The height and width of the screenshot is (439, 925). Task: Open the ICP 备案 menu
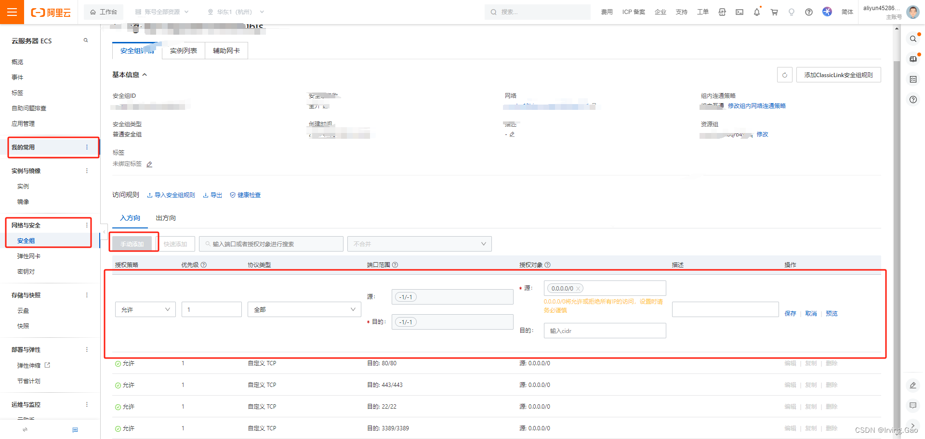point(634,12)
